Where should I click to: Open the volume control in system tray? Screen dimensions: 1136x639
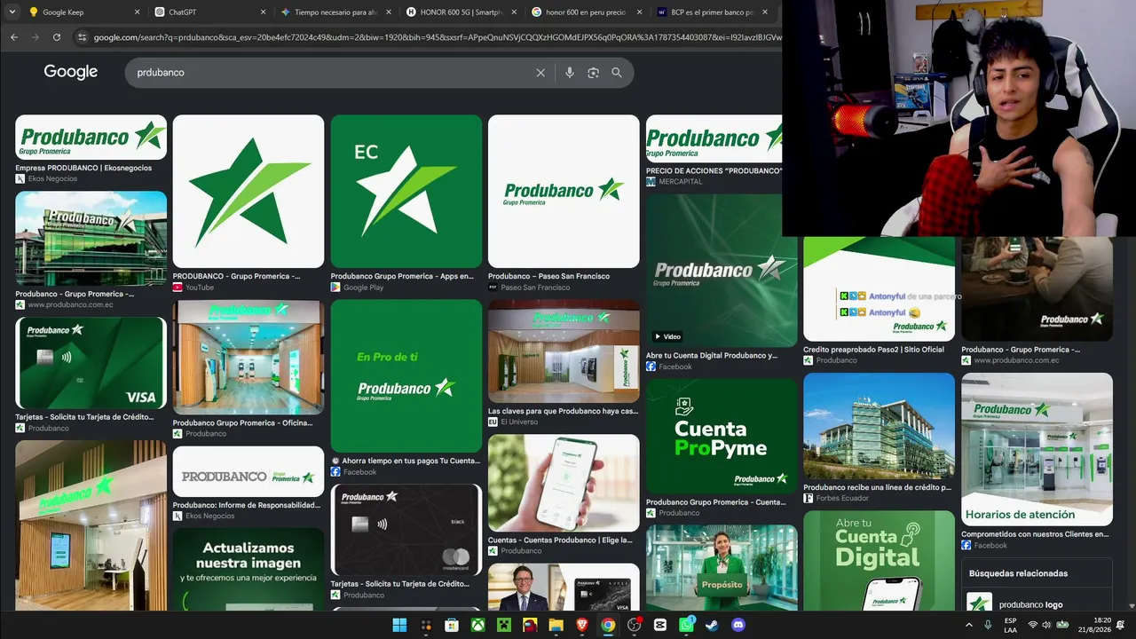click(x=1047, y=625)
